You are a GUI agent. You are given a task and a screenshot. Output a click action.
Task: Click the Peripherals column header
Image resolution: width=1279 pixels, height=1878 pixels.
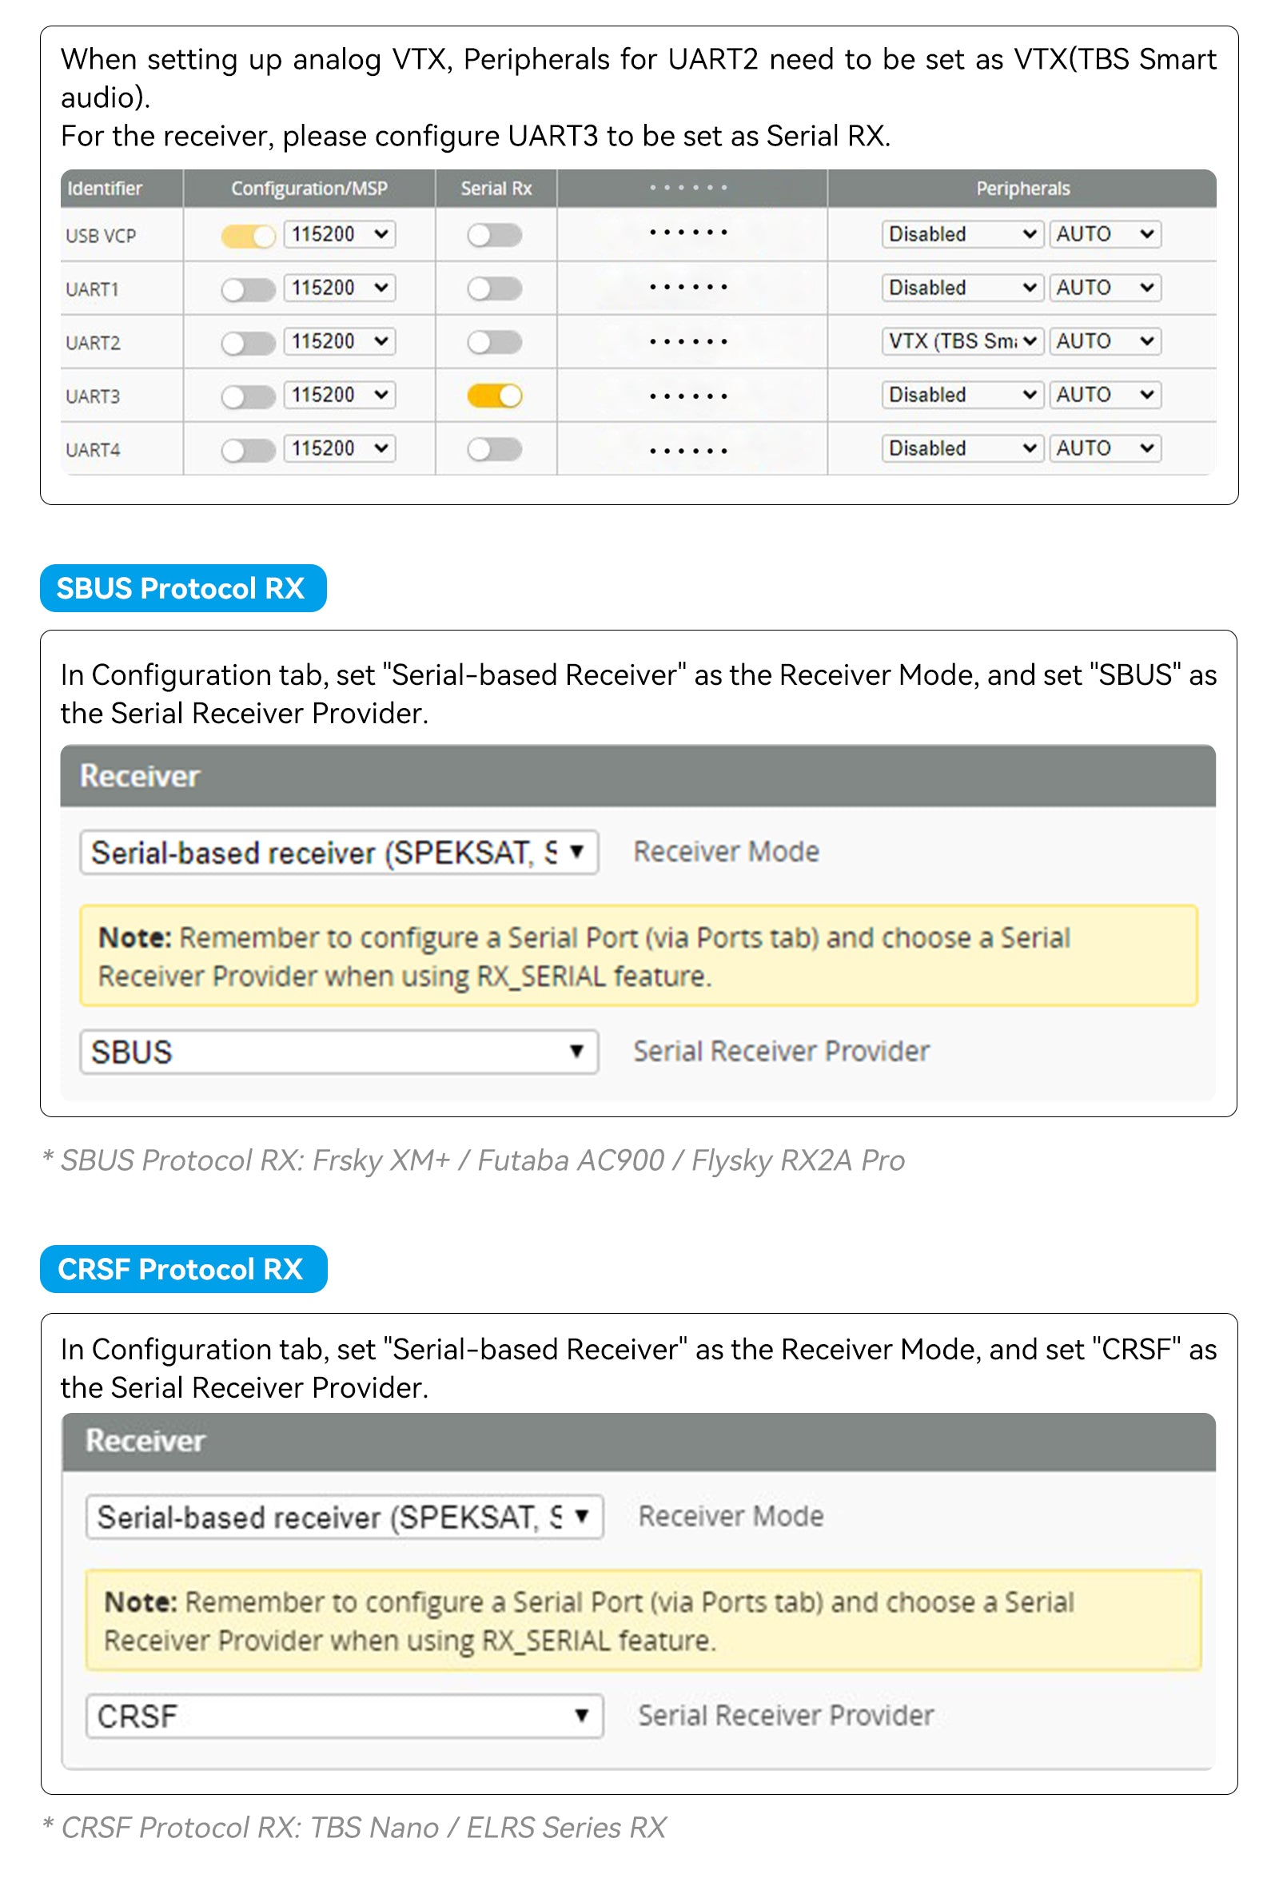[x=1022, y=189]
